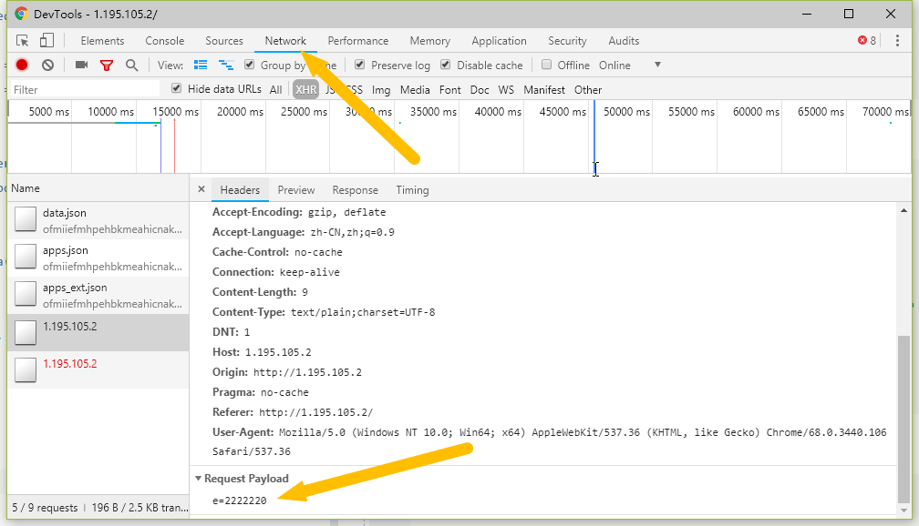Click the apps.json file icon
Viewport: 919px width, 526px height.
26,257
